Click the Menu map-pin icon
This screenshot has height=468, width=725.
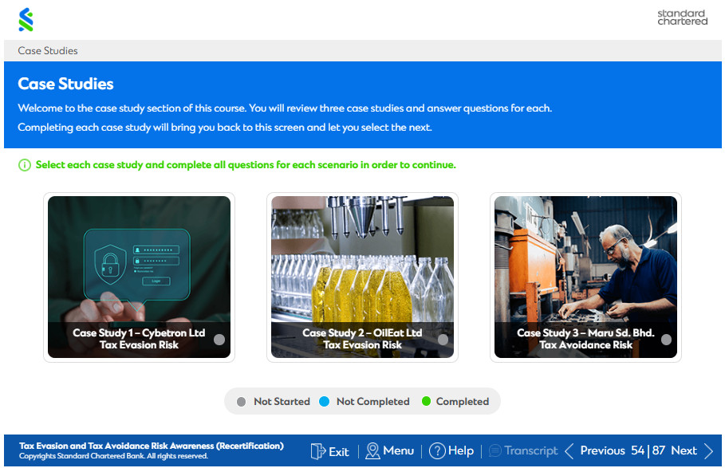click(372, 451)
